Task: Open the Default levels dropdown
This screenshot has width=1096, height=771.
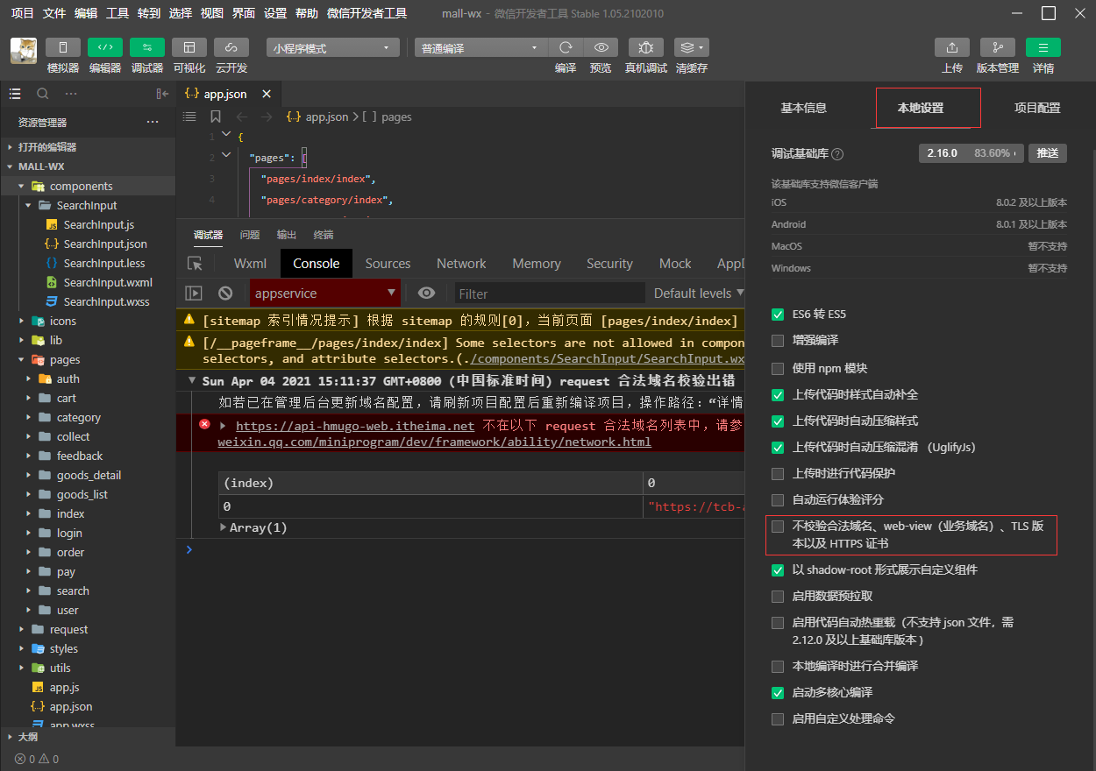Action: click(x=699, y=294)
